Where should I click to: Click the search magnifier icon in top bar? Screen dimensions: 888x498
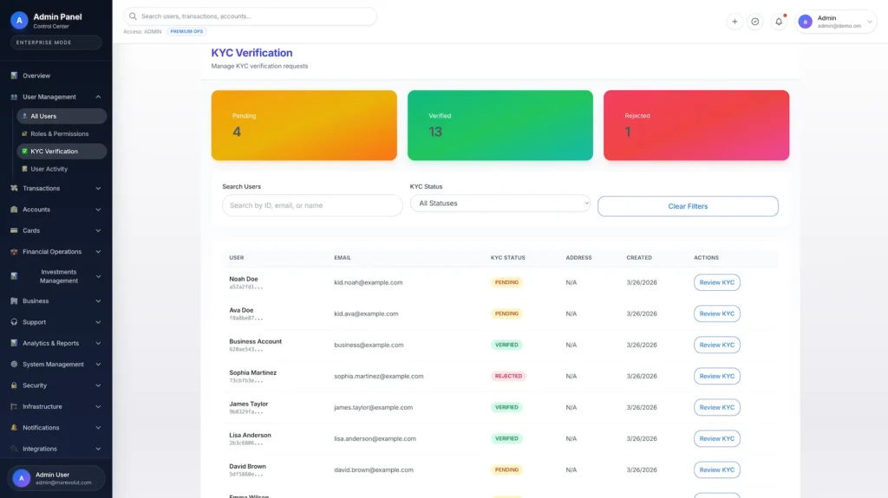(133, 16)
